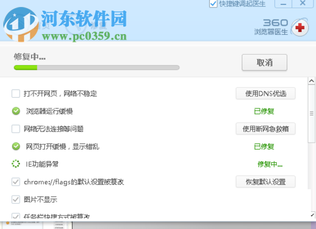The width and height of the screenshot is (316, 229).
Task: Click the green check icon beside 浏览器运行缓慢
Action: click(x=16, y=111)
